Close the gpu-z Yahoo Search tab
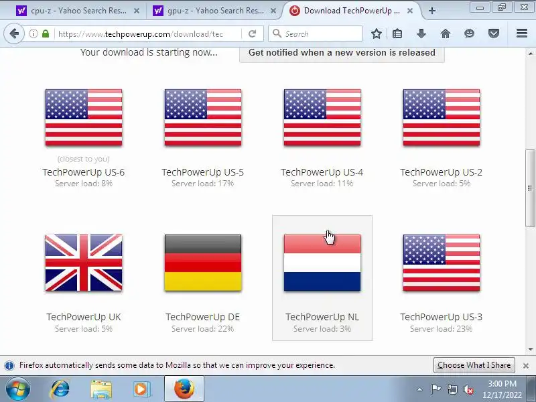536x402 pixels. (273, 11)
